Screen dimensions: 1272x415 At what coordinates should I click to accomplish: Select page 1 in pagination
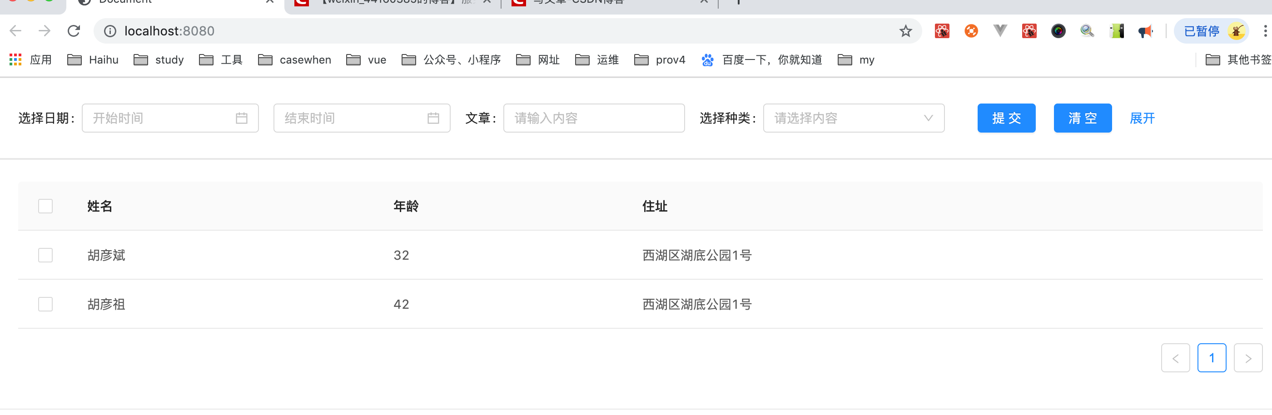pos(1211,358)
